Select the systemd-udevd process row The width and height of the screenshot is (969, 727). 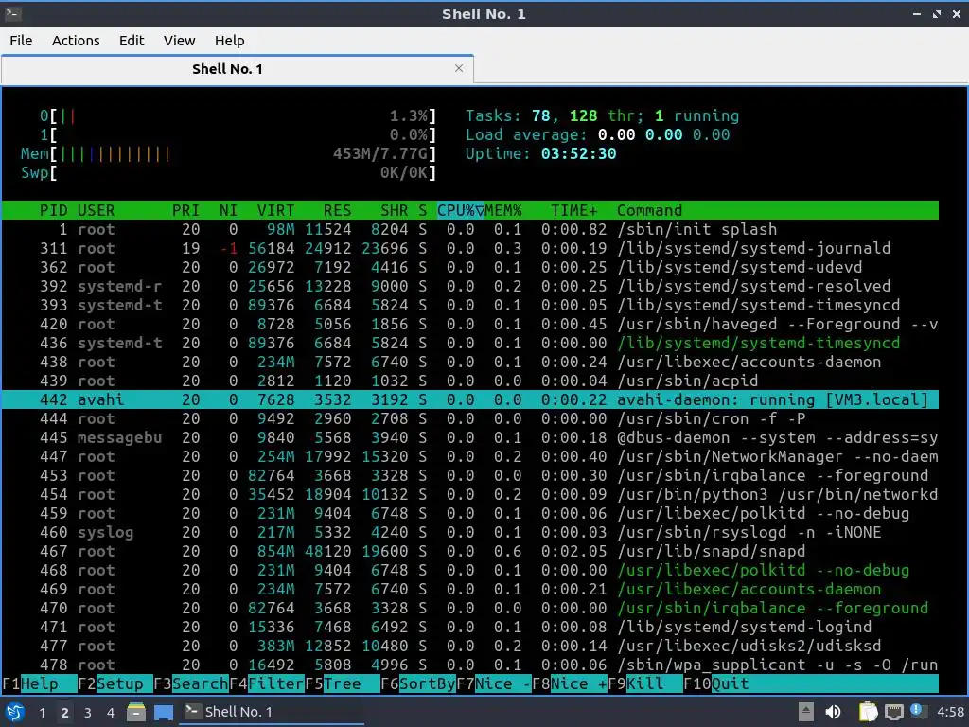[x=470, y=267]
